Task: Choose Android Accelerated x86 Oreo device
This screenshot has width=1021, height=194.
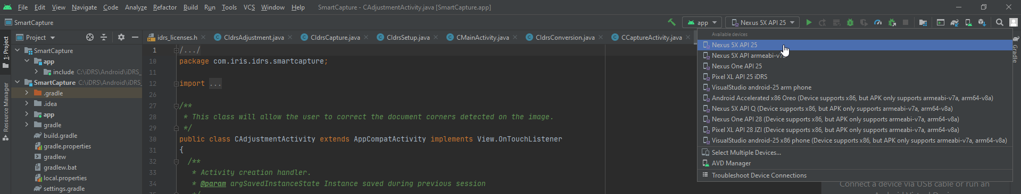Action: tap(854, 98)
